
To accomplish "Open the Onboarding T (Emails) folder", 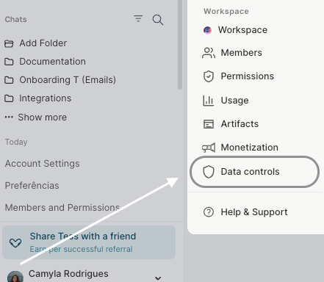I will tap(68, 80).
